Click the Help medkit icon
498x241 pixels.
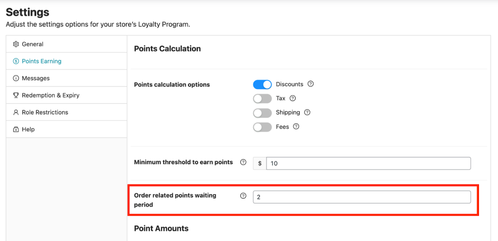16,129
